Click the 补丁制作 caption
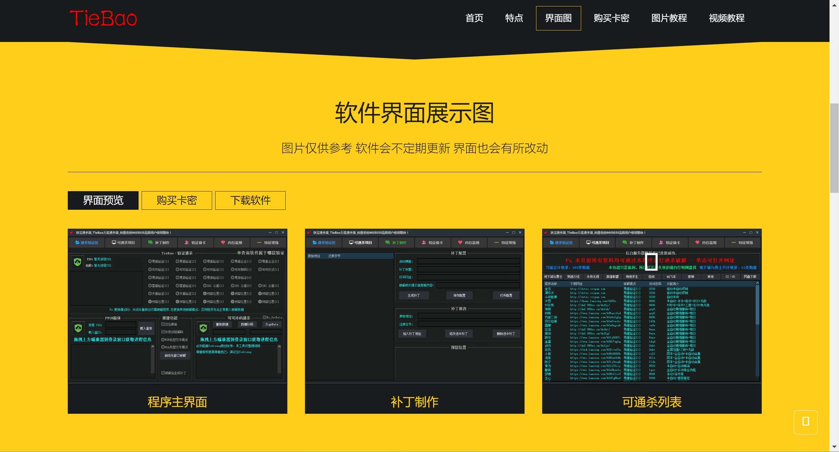The width and height of the screenshot is (839, 452). pos(414,402)
